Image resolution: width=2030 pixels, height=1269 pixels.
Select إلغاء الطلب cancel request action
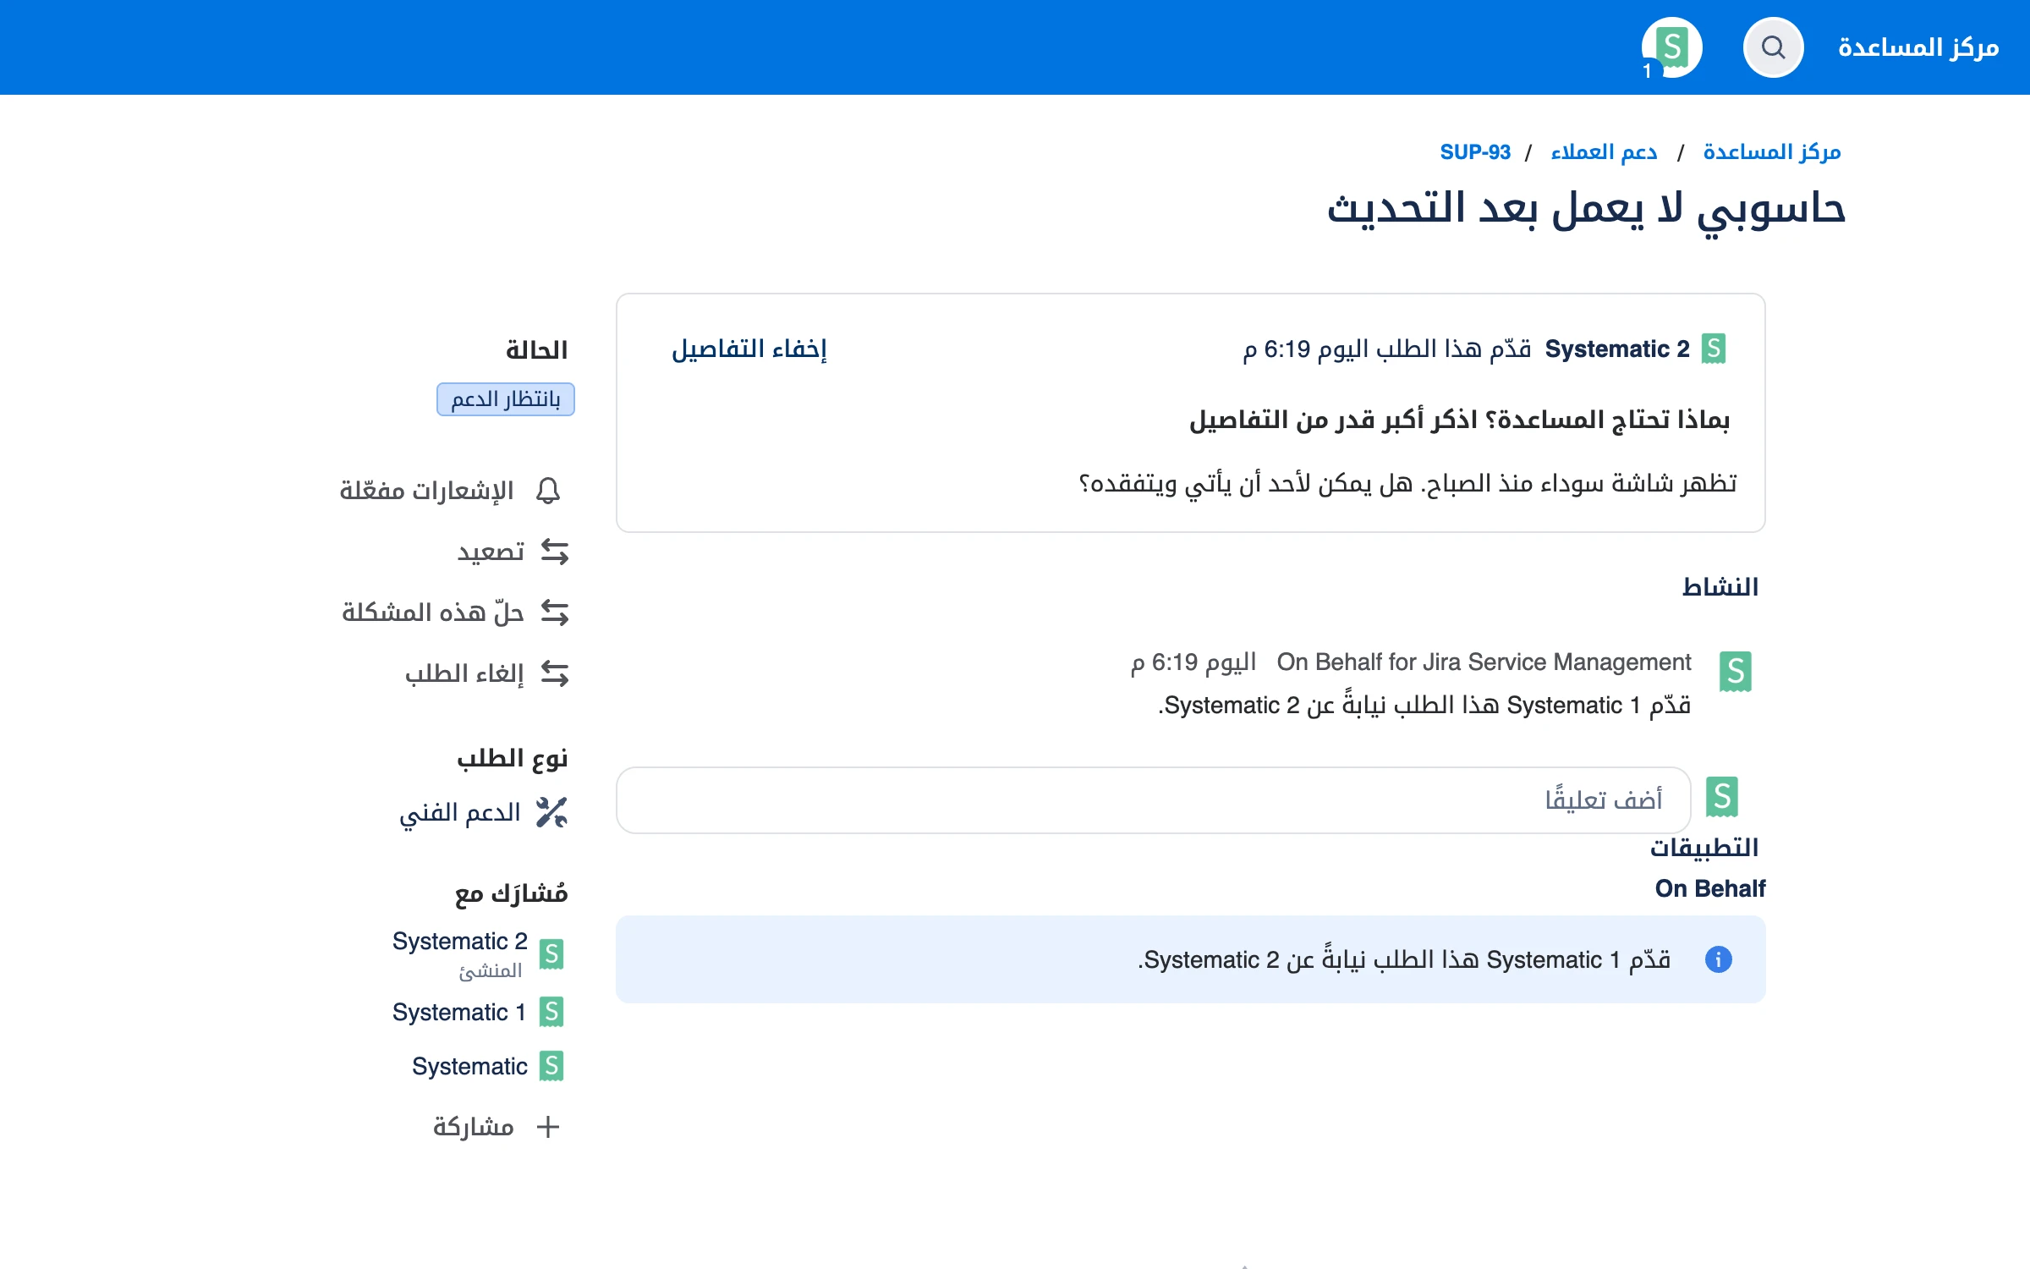pyautogui.click(x=487, y=673)
